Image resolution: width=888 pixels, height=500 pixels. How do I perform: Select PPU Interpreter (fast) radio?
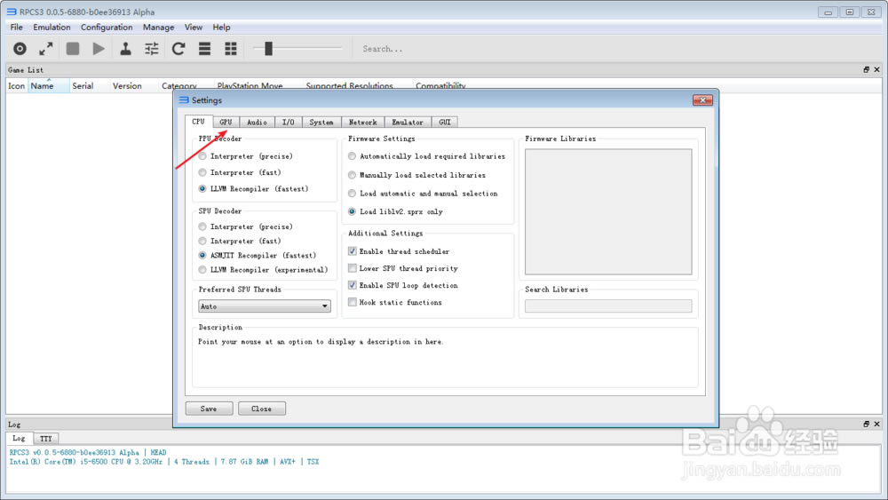202,172
